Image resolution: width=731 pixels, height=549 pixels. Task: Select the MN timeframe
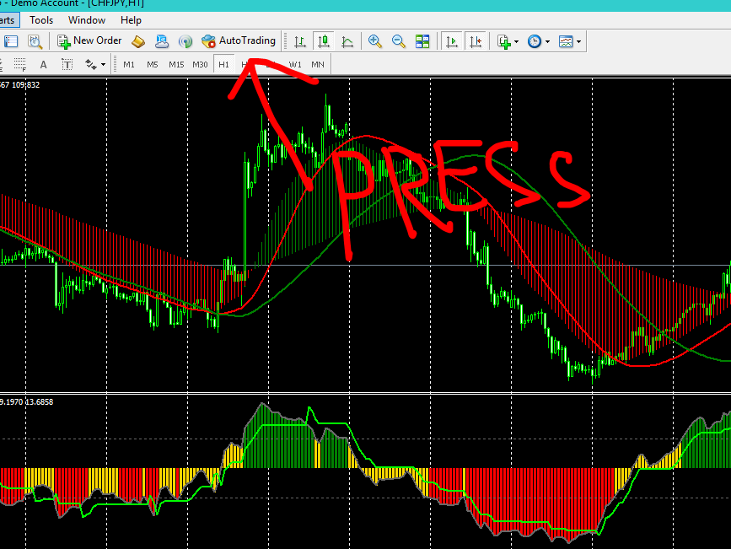[318, 64]
